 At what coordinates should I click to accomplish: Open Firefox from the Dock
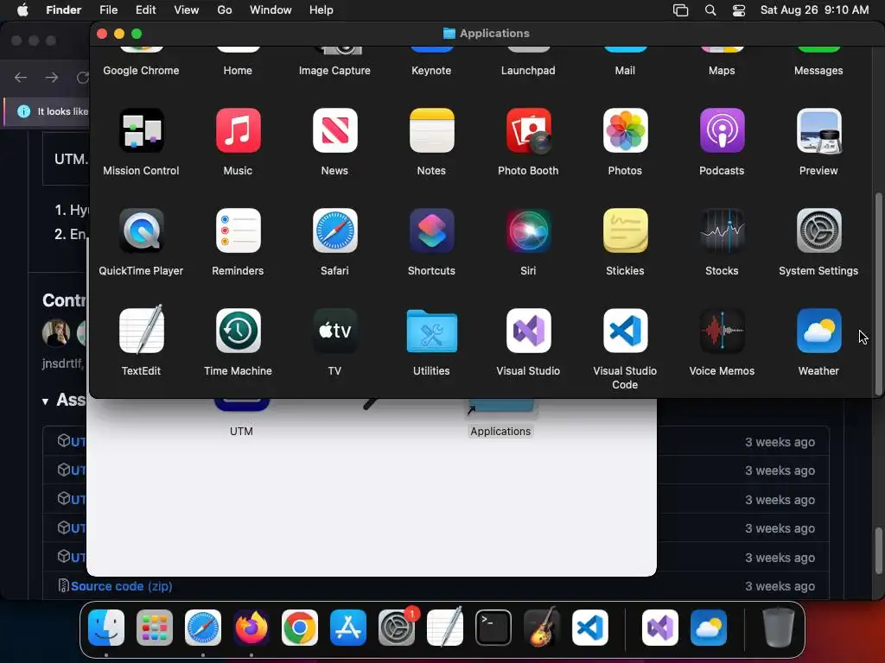pos(251,628)
